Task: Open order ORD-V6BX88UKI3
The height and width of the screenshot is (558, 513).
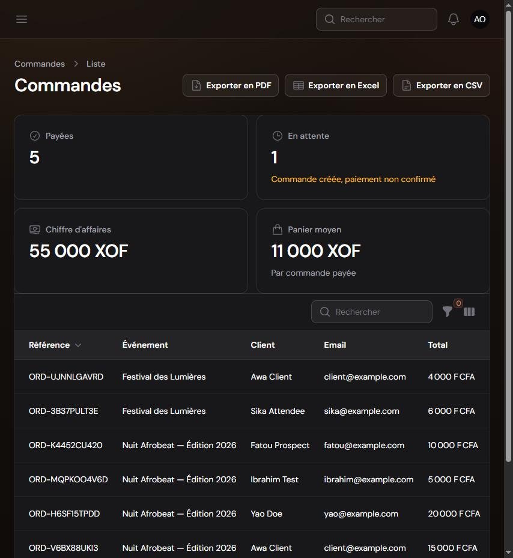Action: 63,548
